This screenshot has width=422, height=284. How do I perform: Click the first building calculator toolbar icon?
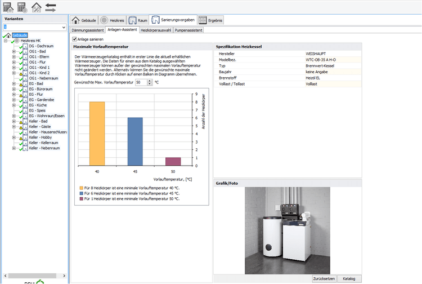[x=8, y=7]
